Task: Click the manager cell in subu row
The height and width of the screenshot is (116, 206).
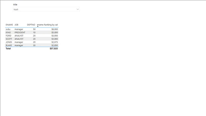Action: (19, 29)
